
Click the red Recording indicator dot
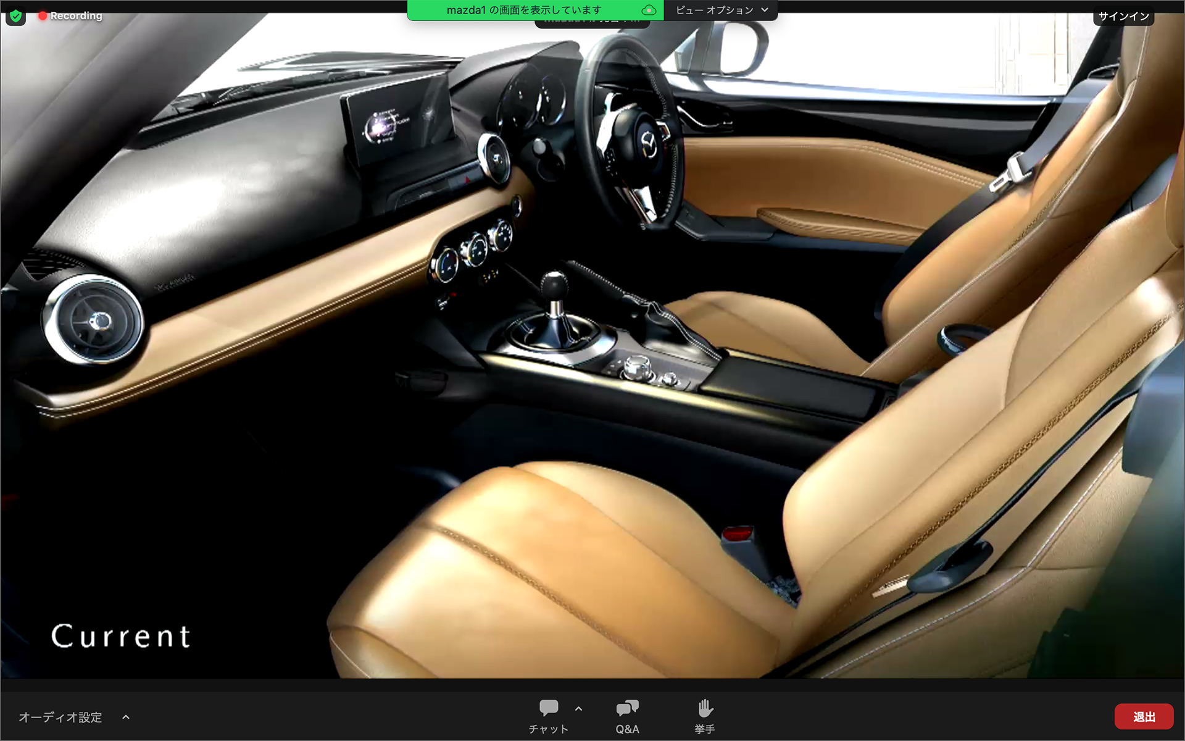click(43, 15)
